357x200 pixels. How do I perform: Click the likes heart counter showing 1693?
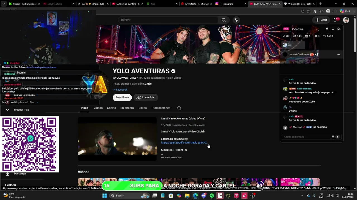pyautogui.click(x=328, y=36)
